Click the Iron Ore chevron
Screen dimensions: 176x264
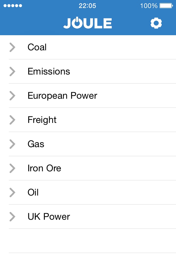(12, 168)
